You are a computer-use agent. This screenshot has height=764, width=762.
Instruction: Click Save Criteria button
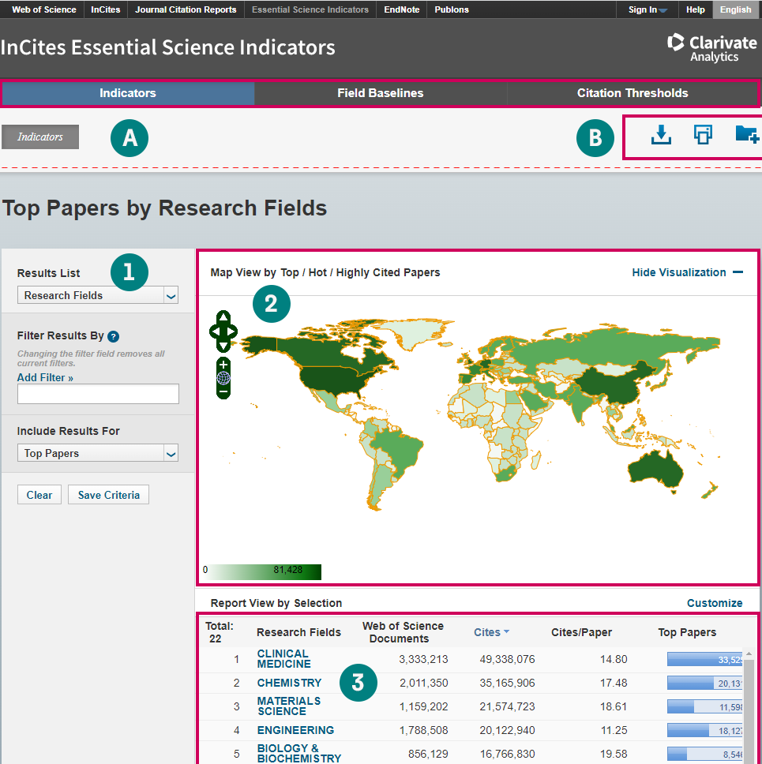tap(108, 495)
